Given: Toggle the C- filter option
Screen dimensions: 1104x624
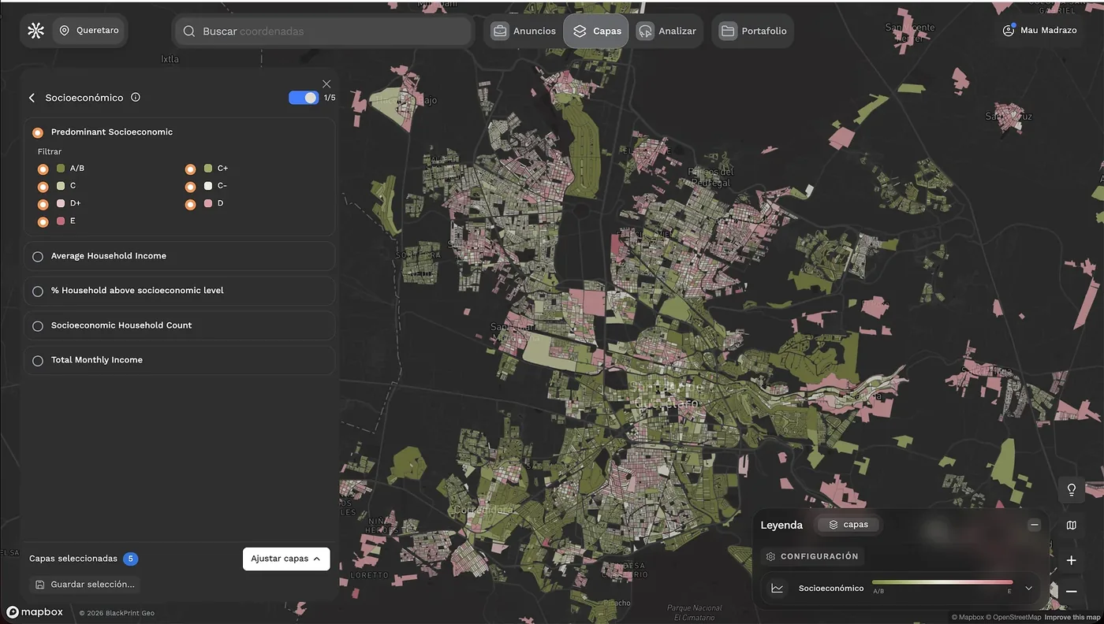Looking at the screenshot, I should pyautogui.click(x=191, y=187).
